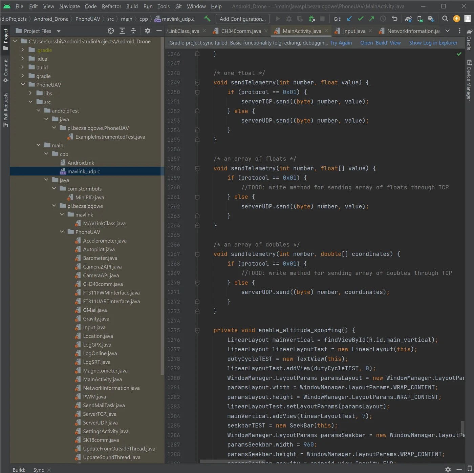
Task: Toggle the Device Manager side panel
Action: coord(469,80)
